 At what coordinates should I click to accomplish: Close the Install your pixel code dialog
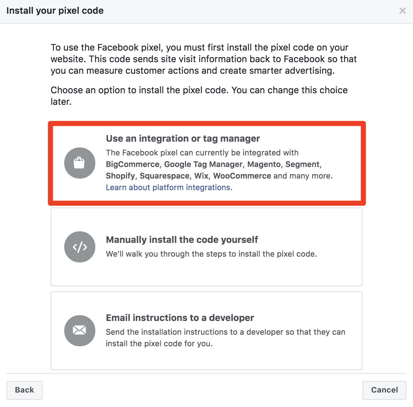(403, 11)
